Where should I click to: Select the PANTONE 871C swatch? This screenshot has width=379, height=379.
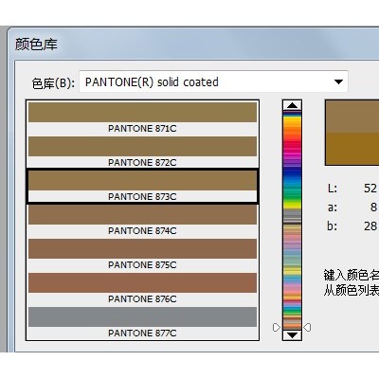(x=142, y=112)
